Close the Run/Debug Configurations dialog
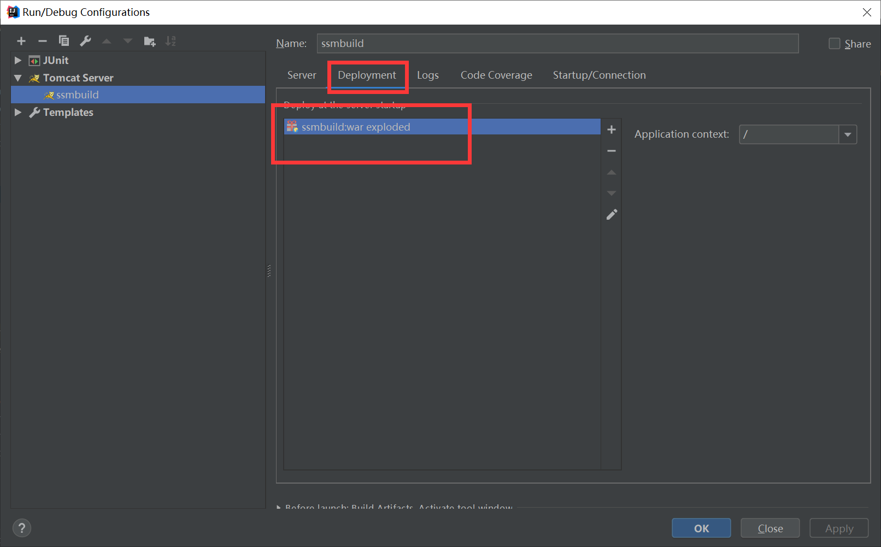The height and width of the screenshot is (547, 881). click(867, 12)
